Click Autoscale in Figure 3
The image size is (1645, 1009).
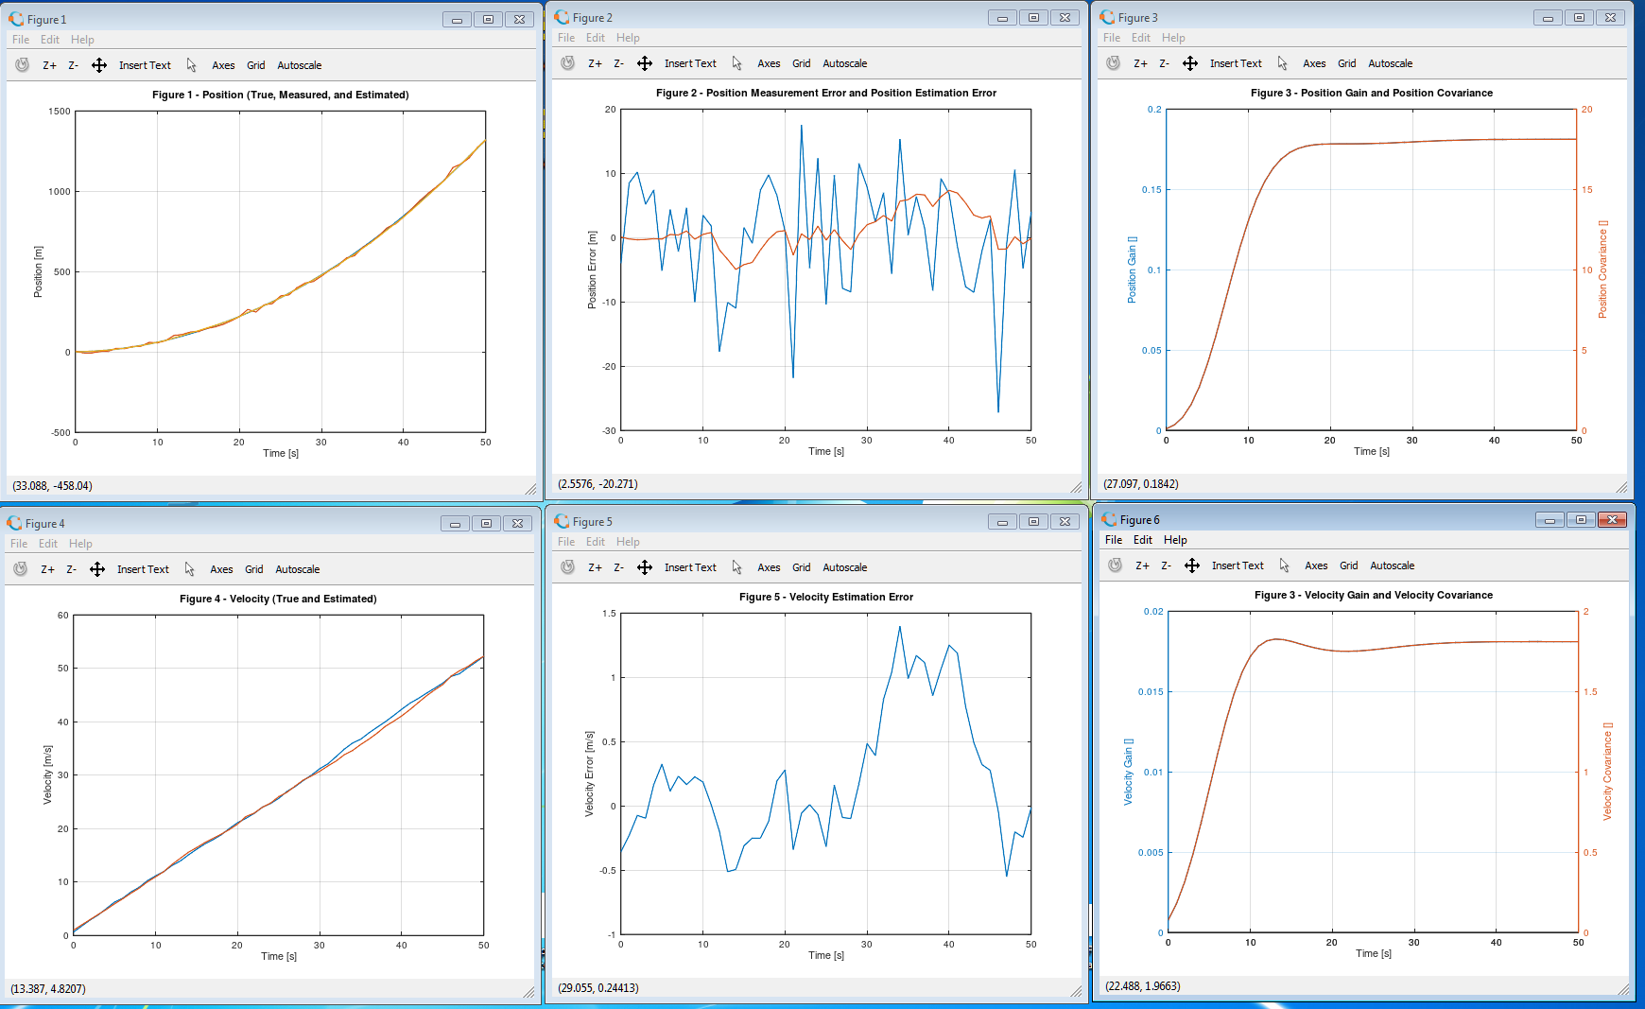(x=1391, y=63)
